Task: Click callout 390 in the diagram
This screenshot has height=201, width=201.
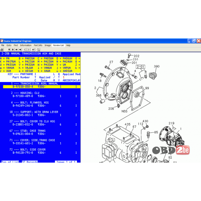Action: pyautogui.click(x=157, y=66)
